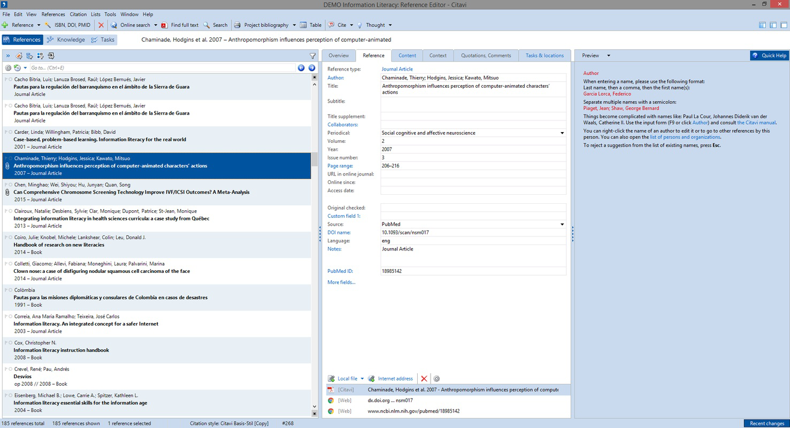Click the More fields link
790x428 pixels.
point(341,282)
